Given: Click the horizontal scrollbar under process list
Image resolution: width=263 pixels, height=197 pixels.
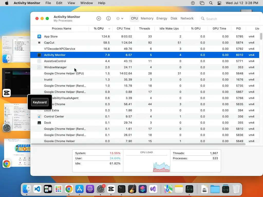Looking at the screenshot, I should pyautogui.click(x=138, y=144).
